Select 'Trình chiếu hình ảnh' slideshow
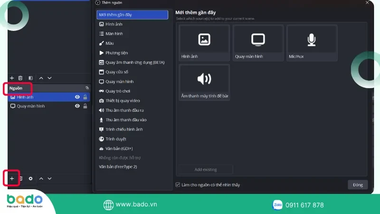 click(132, 129)
